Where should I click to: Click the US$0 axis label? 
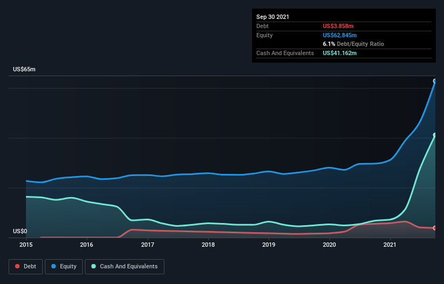pos(20,231)
